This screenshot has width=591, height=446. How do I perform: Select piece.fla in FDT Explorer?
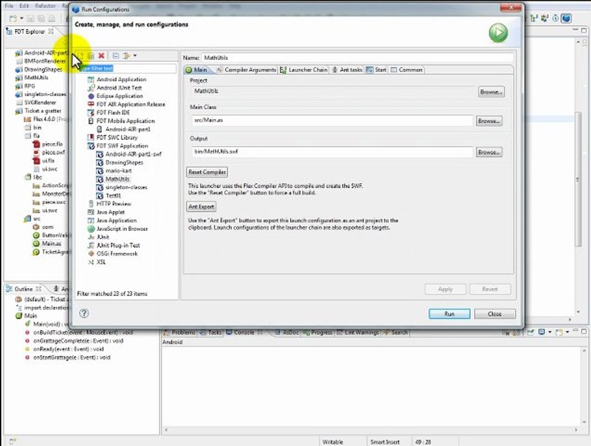52,144
